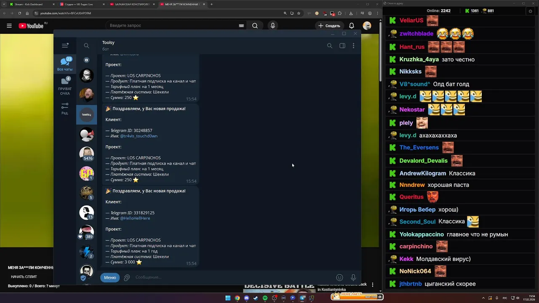Viewport: 539px width, 303px height.
Task: Open YouTube account avatar menu
Action: click(367, 26)
